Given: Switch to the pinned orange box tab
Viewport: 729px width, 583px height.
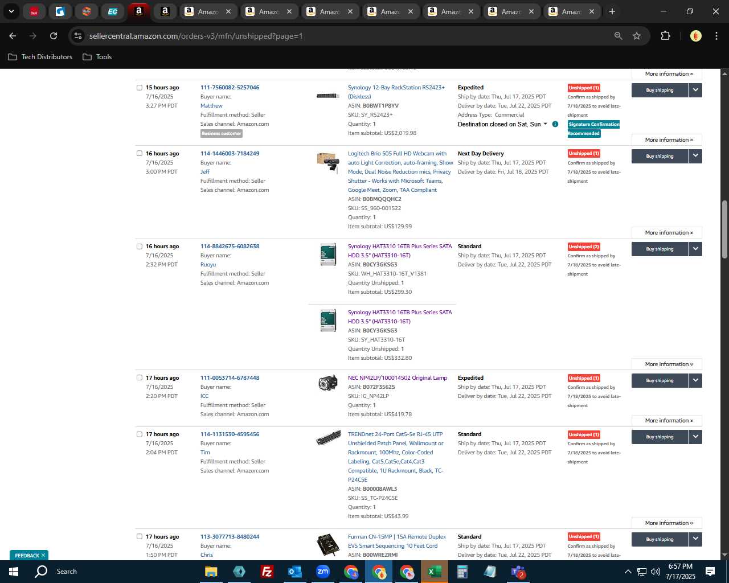Looking at the screenshot, I should [x=87, y=11].
